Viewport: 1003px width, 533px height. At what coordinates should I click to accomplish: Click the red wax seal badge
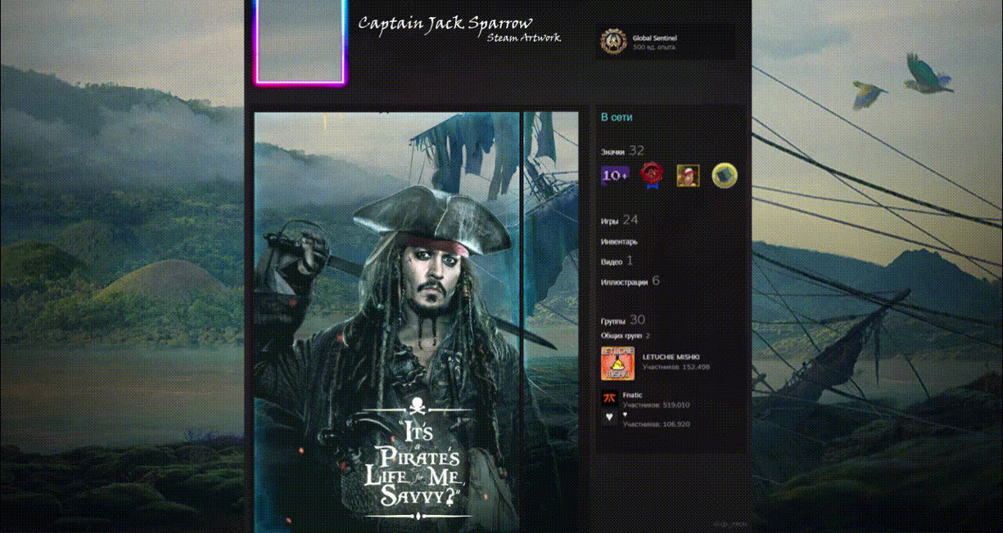[x=651, y=175]
